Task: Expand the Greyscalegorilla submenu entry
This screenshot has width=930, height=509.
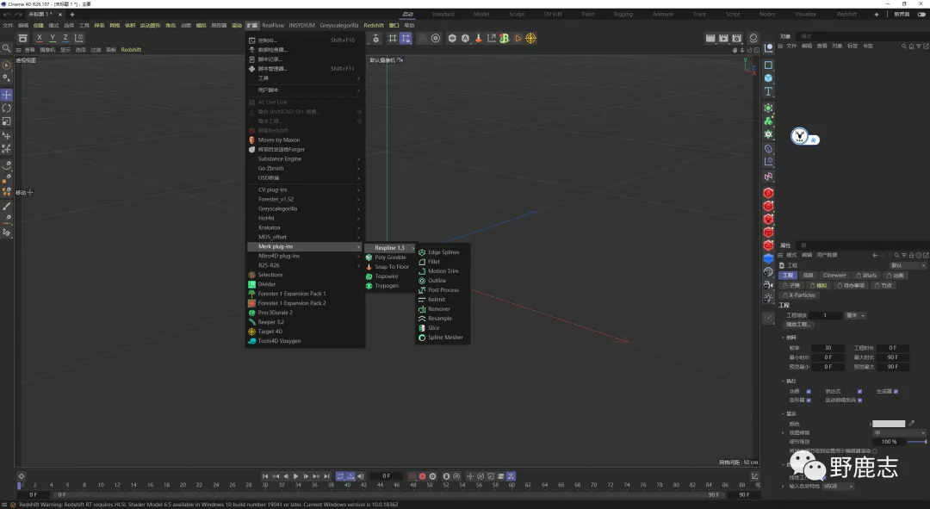Action: [x=305, y=208]
